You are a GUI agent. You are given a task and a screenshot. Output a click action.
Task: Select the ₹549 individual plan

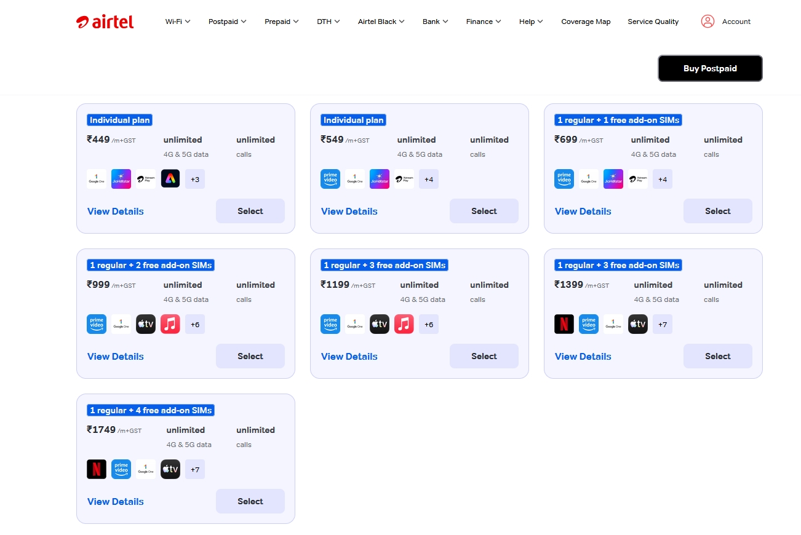(484, 211)
